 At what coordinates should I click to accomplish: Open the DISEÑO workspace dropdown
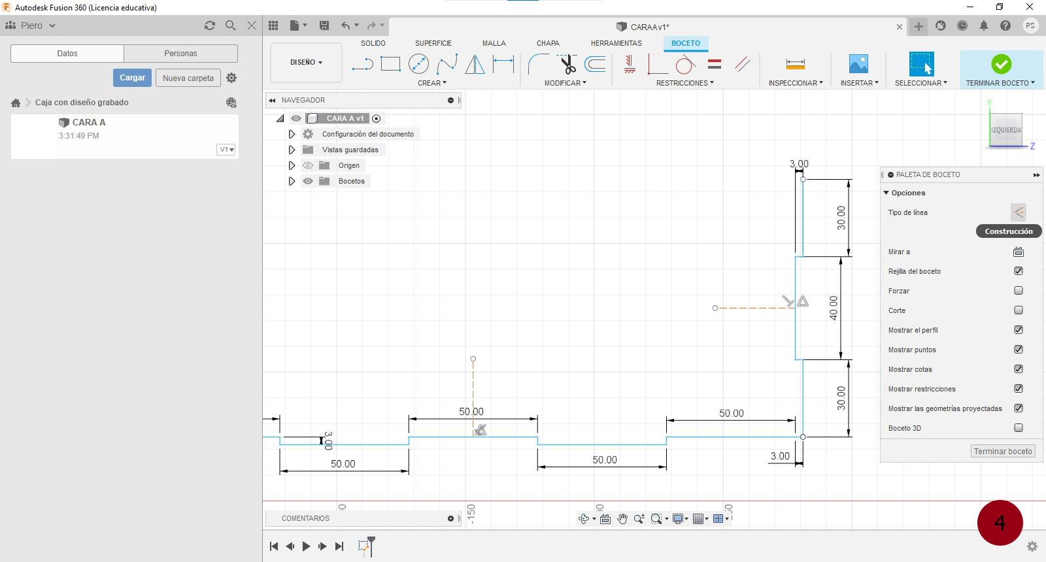coord(306,63)
